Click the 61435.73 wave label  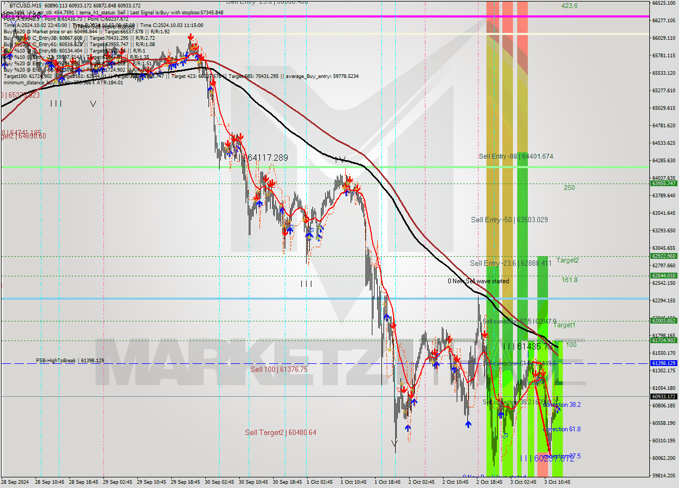tap(536, 346)
